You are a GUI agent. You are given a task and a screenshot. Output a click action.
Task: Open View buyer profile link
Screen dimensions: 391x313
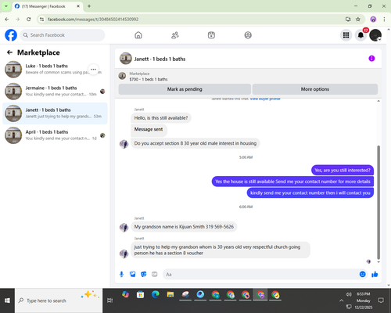[265, 99]
